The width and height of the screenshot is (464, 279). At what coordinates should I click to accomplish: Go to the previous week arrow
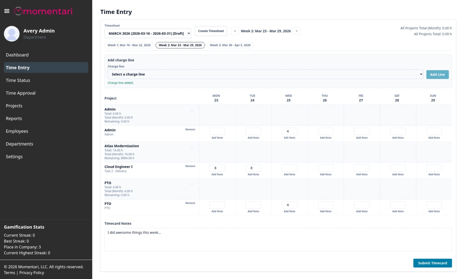(235, 31)
